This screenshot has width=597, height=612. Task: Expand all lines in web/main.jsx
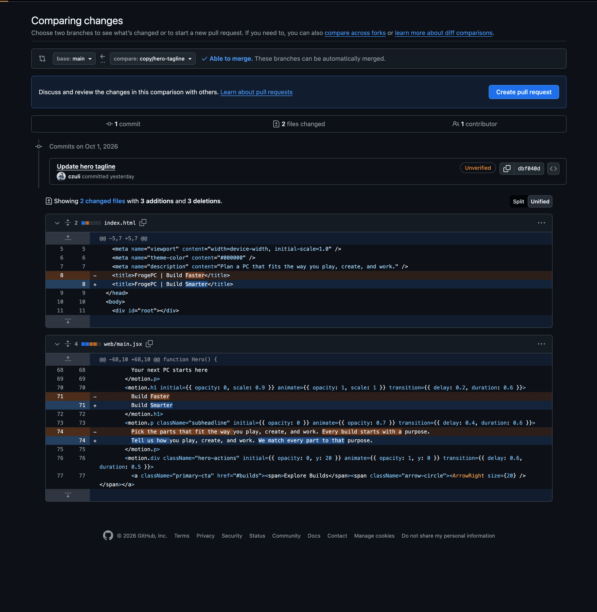(68, 344)
